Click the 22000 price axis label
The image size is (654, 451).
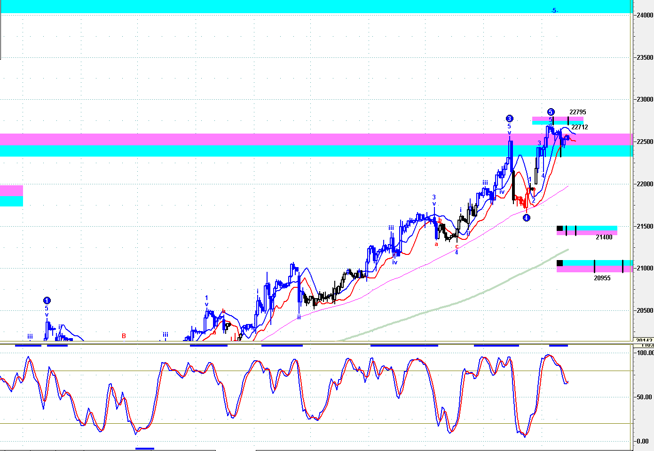(645, 184)
